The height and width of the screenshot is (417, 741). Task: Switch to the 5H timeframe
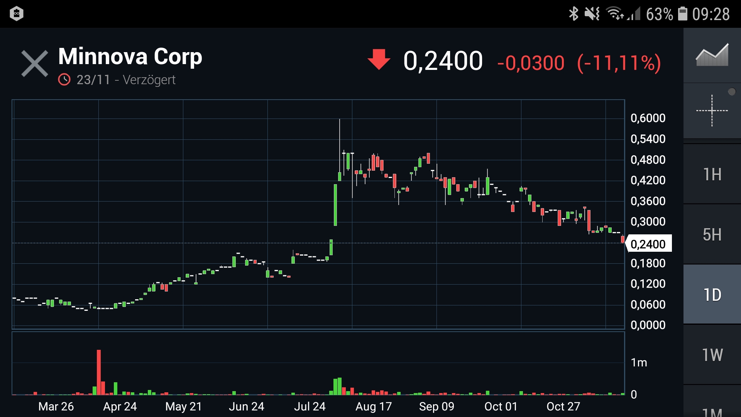click(x=712, y=235)
